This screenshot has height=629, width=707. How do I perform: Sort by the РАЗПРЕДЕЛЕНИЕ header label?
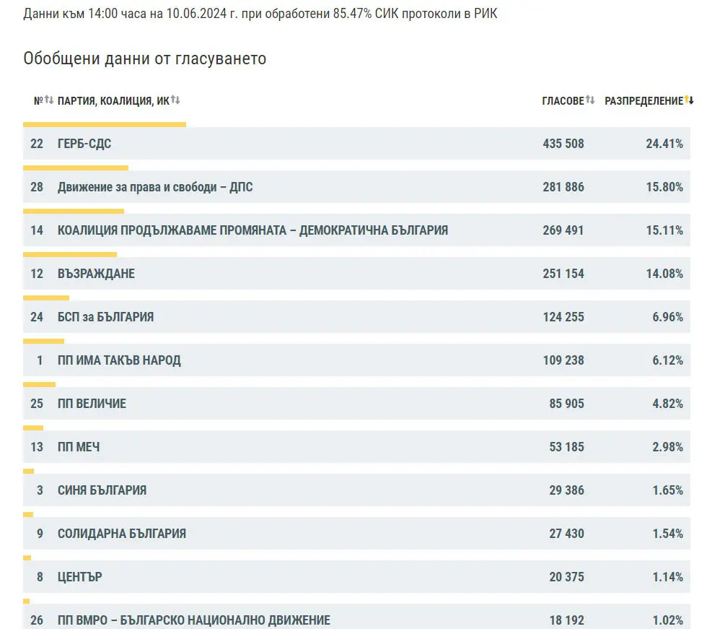[643, 101]
